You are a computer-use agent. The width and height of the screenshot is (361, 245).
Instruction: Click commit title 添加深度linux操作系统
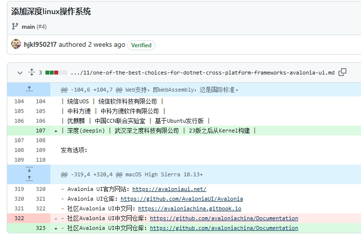point(51,12)
